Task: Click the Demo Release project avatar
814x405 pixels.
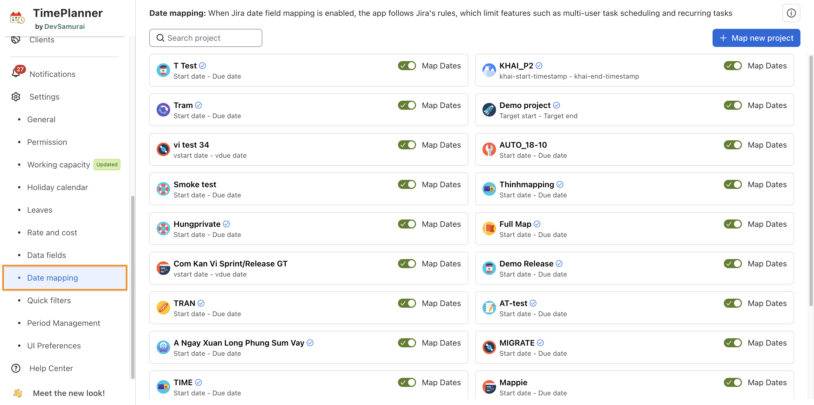Action: coord(489,268)
